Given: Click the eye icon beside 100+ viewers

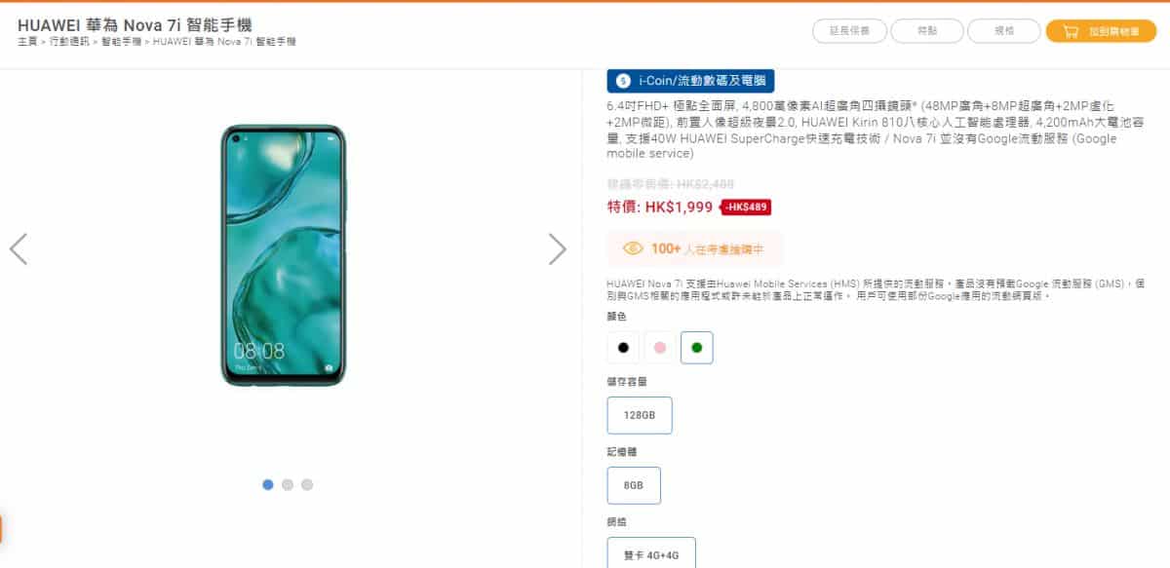Looking at the screenshot, I should pyautogui.click(x=633, y=248).
